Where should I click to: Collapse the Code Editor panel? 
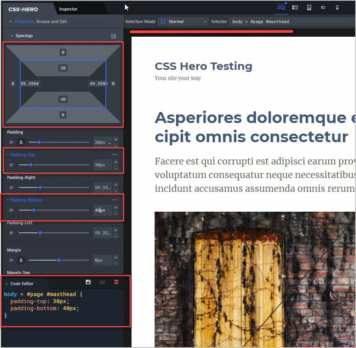[7, 284]
